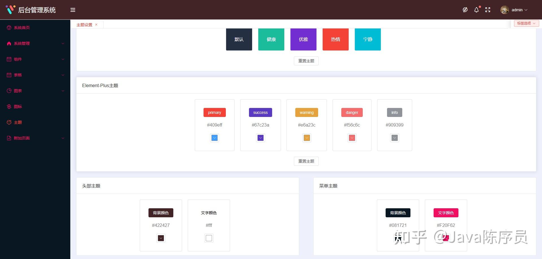Click 重置主题 below the Element-Plus themes
Screen dimensions: 542x259
coord(306,161)
